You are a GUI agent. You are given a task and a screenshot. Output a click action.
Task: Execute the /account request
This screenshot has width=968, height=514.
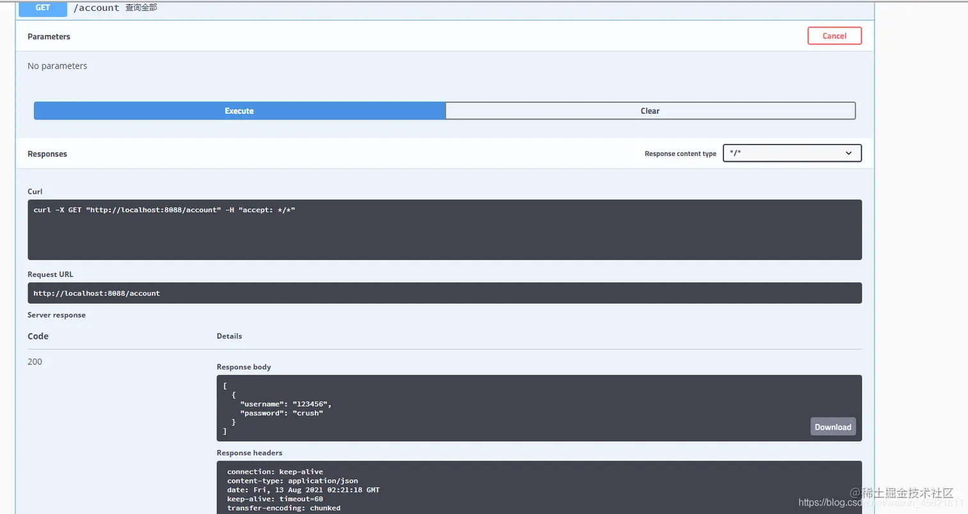(x=239, y=111)
